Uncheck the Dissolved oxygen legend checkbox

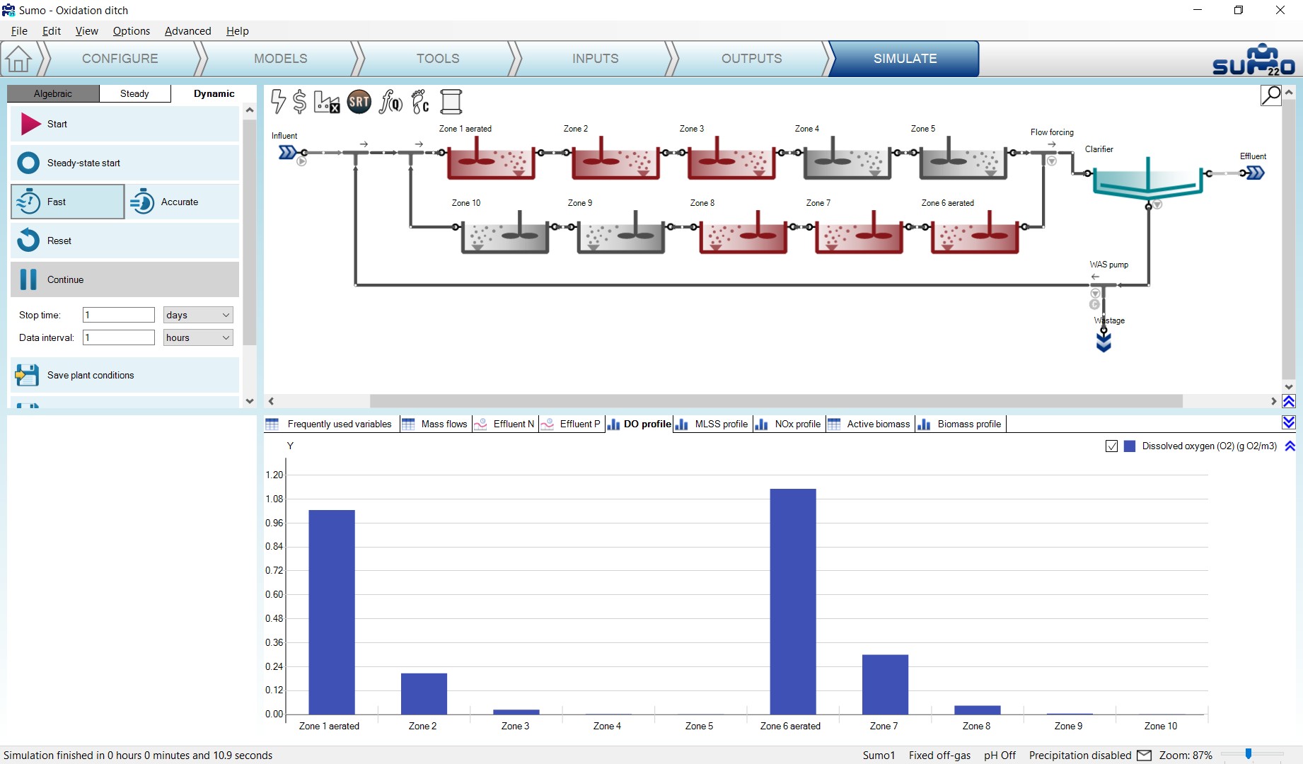(x=1111, y=446)
